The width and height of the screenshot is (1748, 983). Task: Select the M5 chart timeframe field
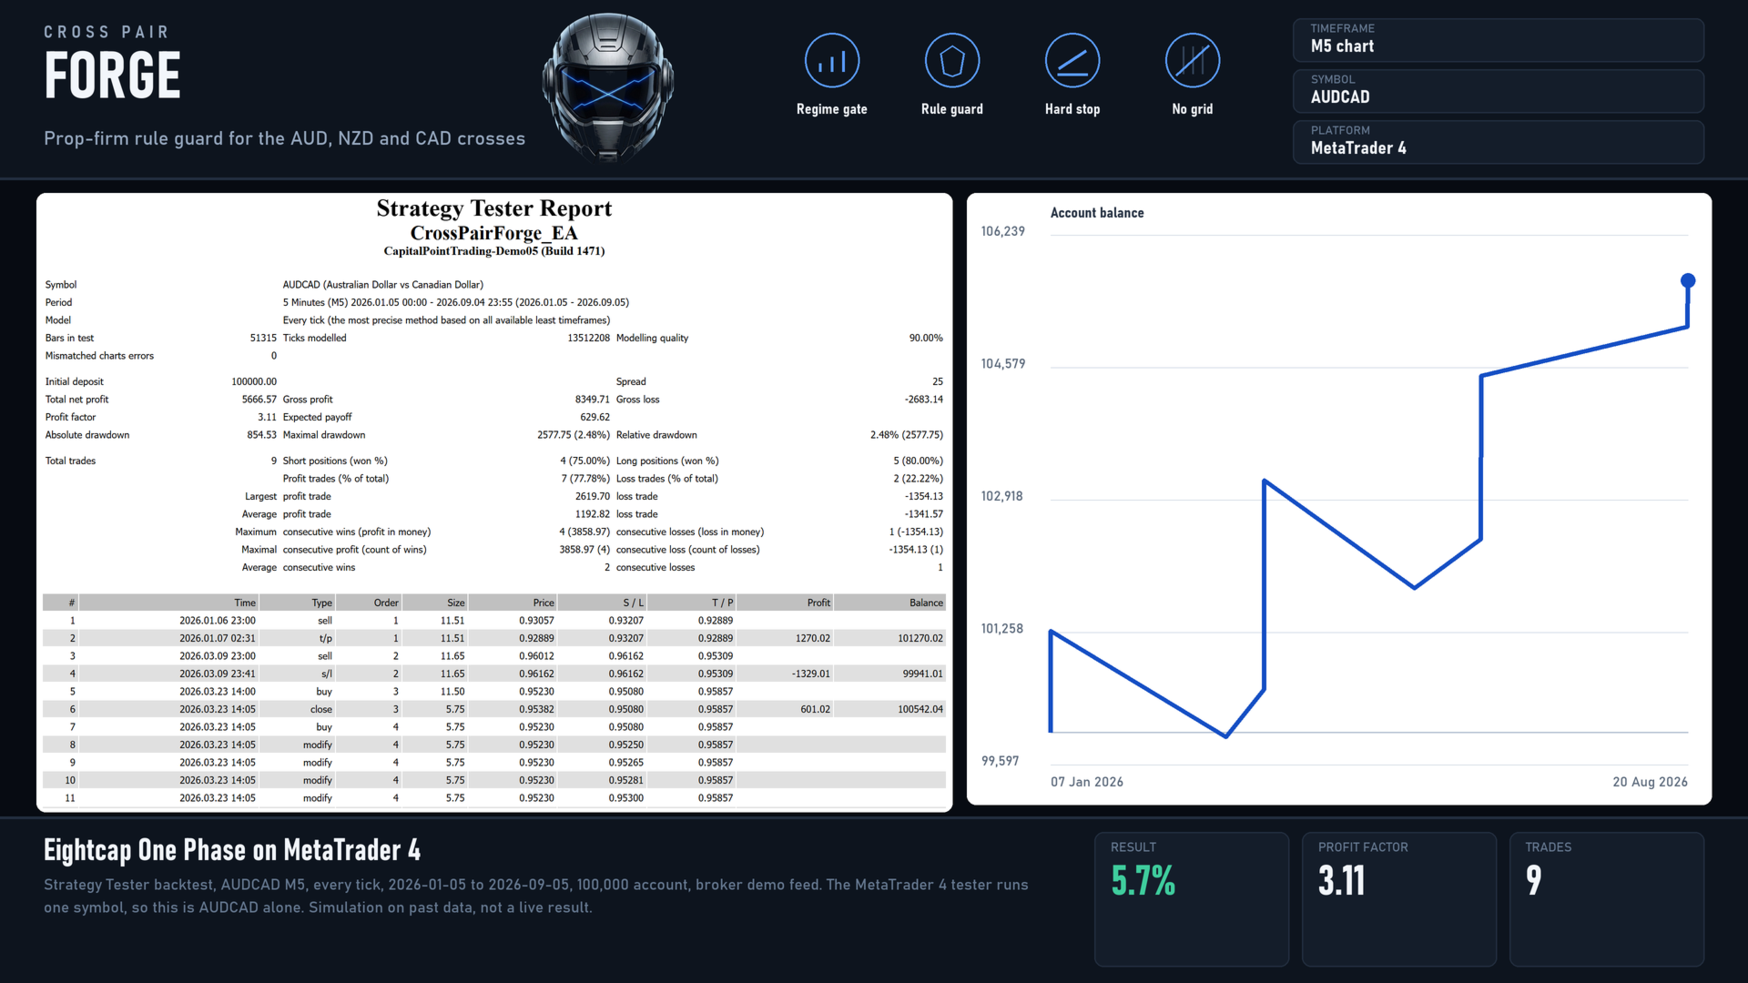pyautogui.click(x=1498, y=40)
